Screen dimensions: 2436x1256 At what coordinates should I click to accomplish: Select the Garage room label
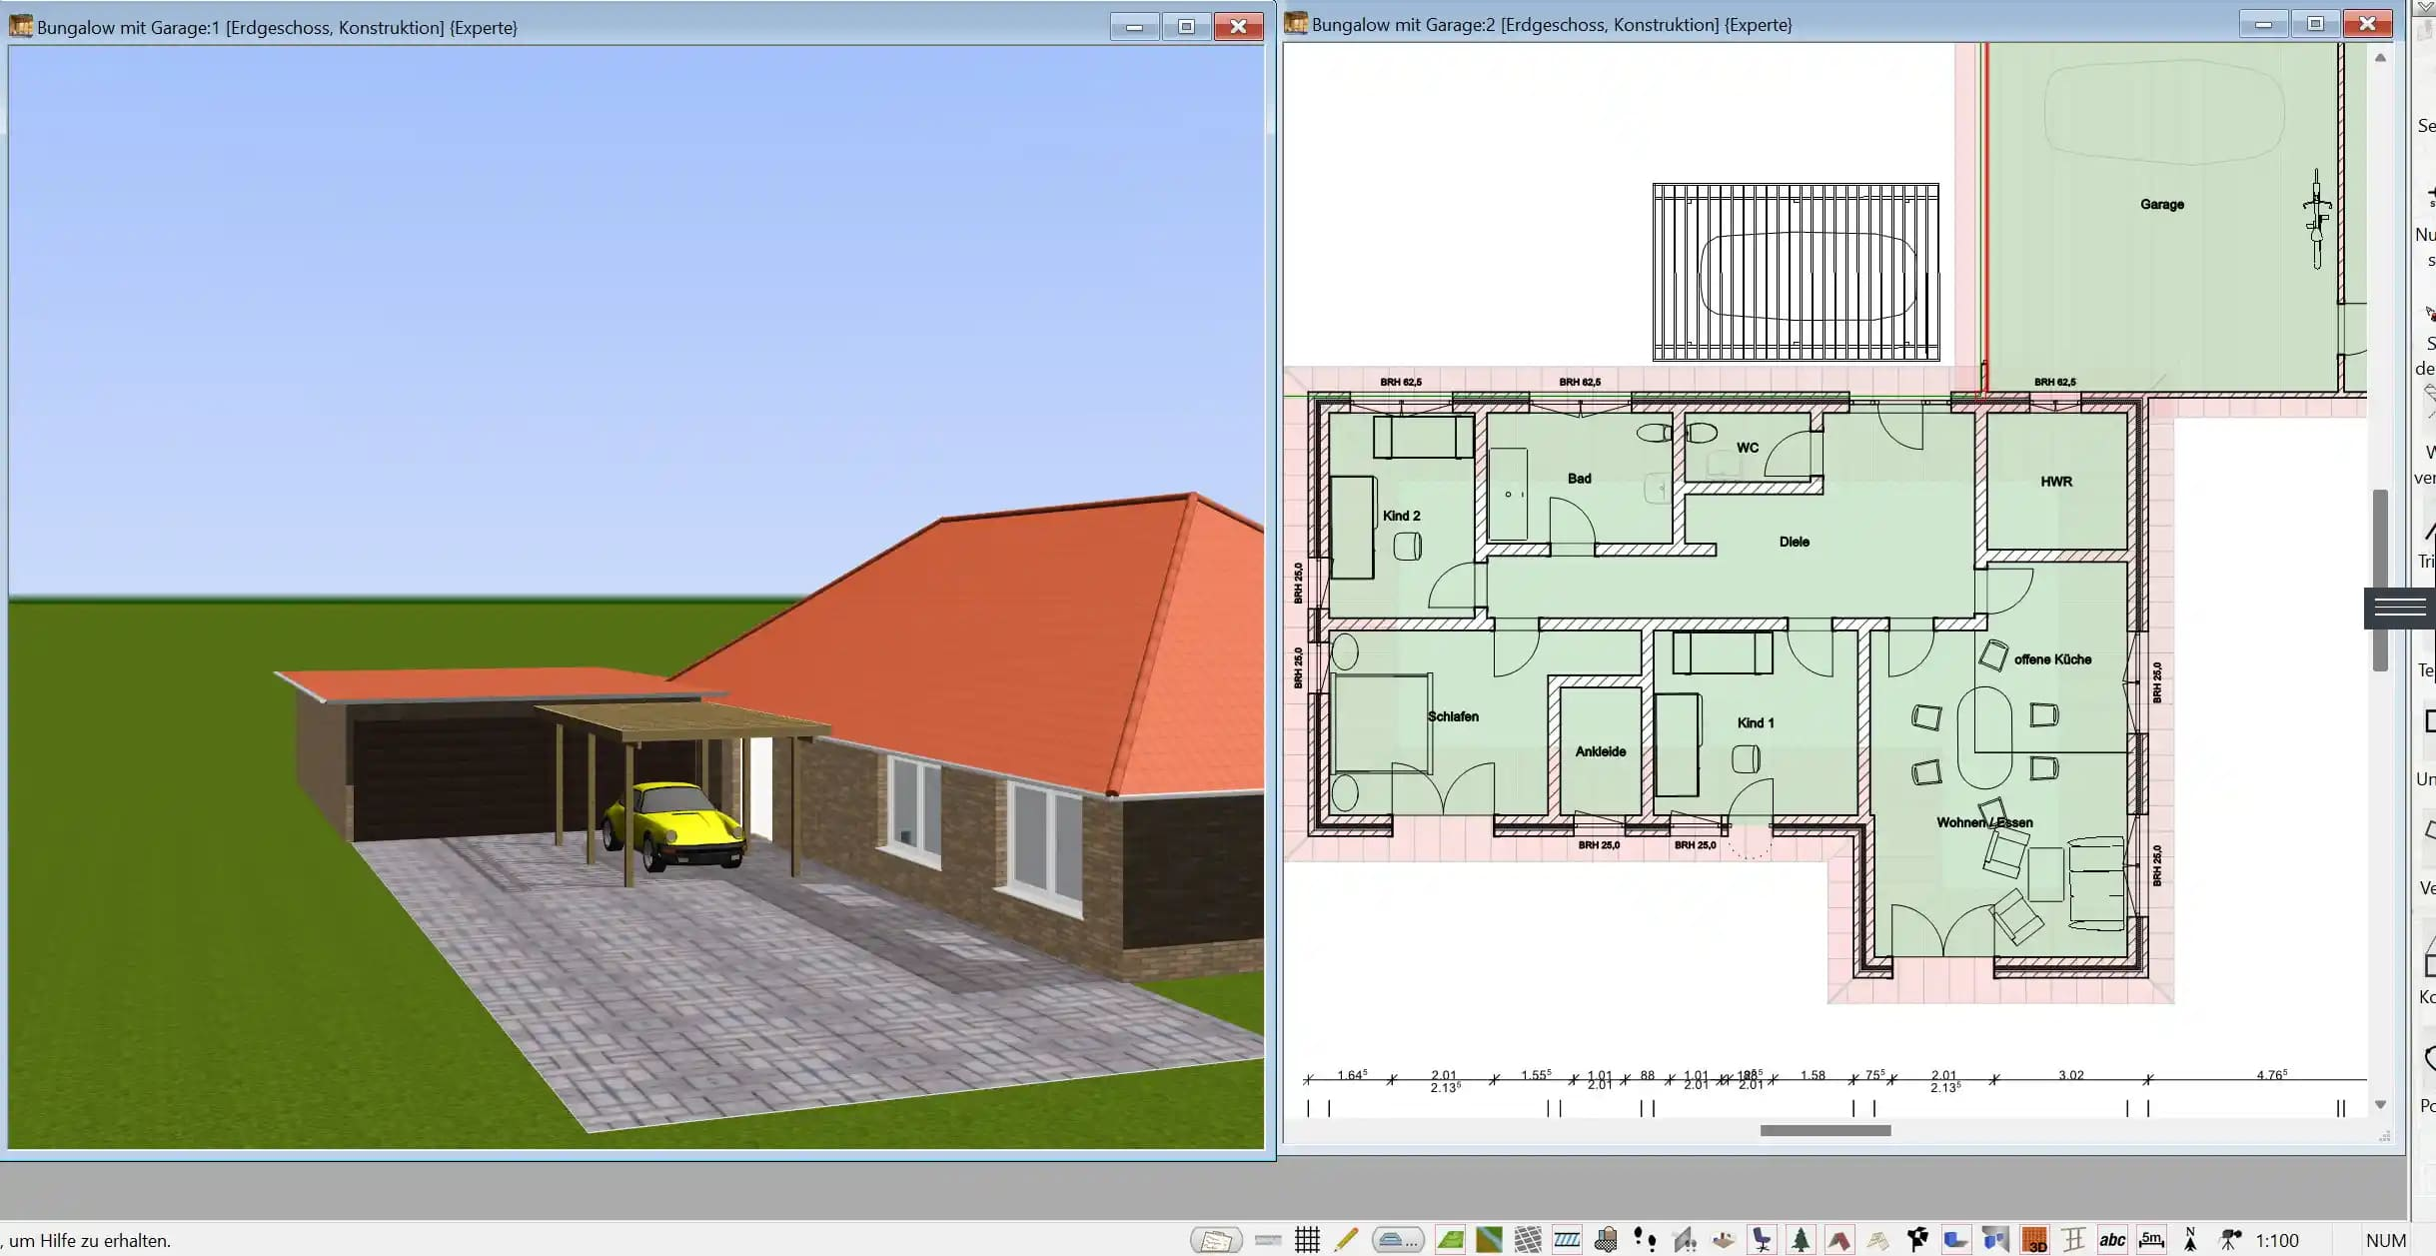click(x=2161, y=204)
